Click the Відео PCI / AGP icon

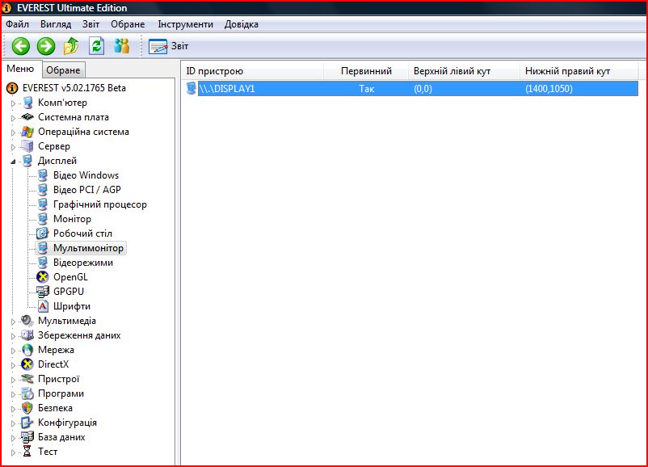[x=43, y=190]
